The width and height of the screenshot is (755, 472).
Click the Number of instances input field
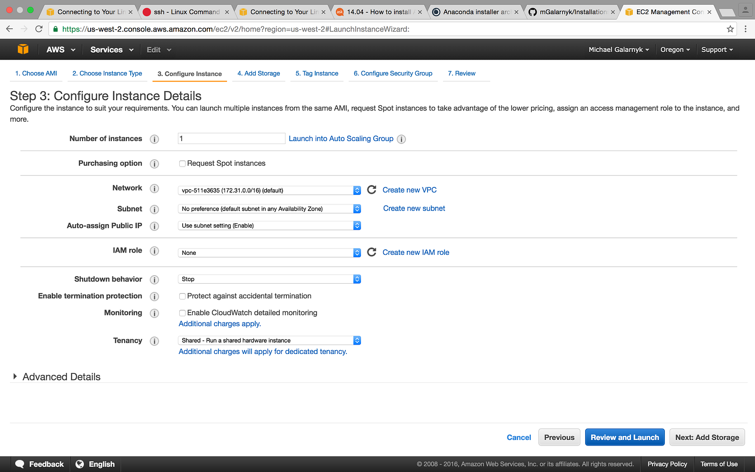[x=232, y=138]
